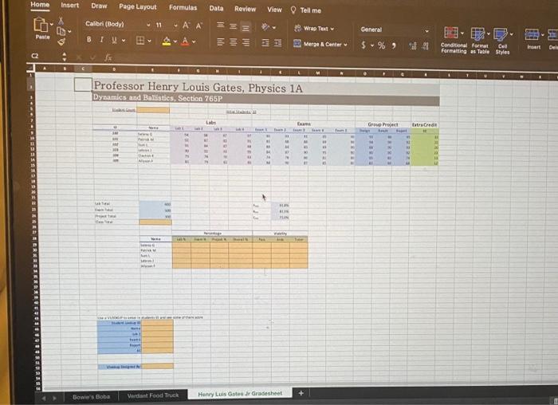Add a new sheet with plus button

pyautogui.click(x=301, y=393)
